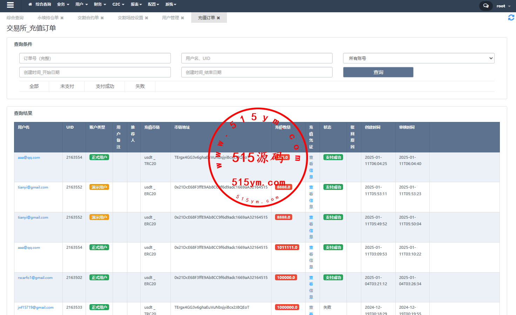
Task: Go to 综合查询 home icon
Action: (x=30, y=5)
